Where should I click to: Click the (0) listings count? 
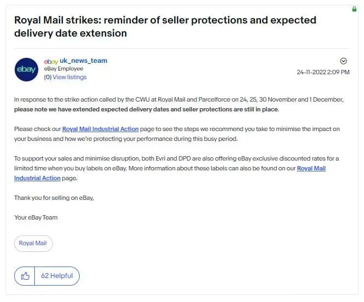tap(47, 77)
